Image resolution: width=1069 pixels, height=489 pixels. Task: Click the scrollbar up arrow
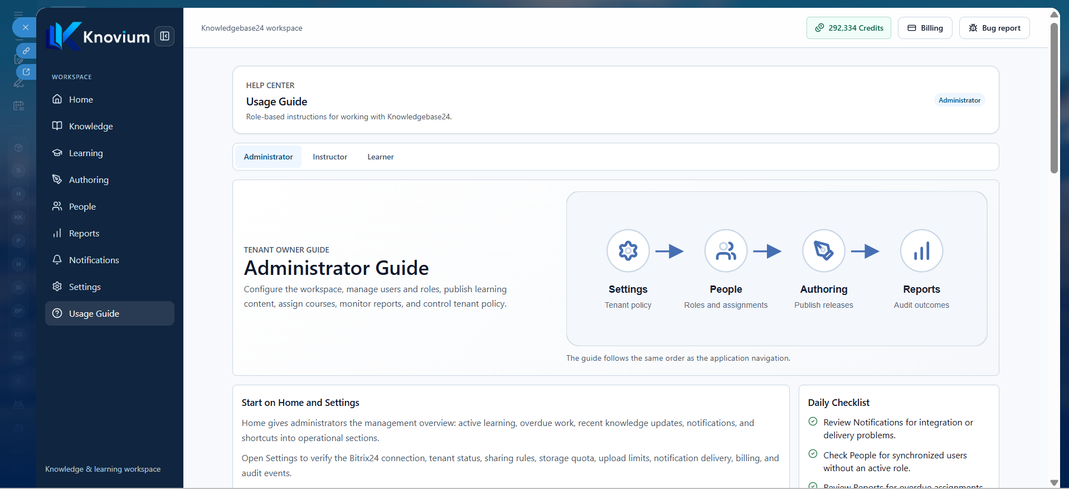coord(1054,14)
